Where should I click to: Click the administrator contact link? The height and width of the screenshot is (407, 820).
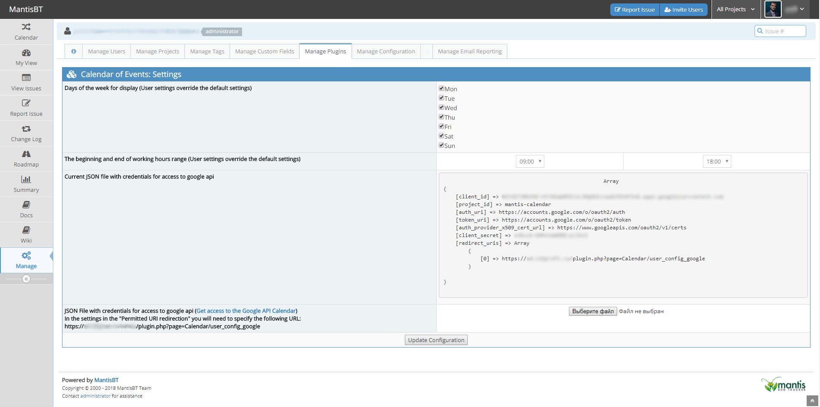96,396
